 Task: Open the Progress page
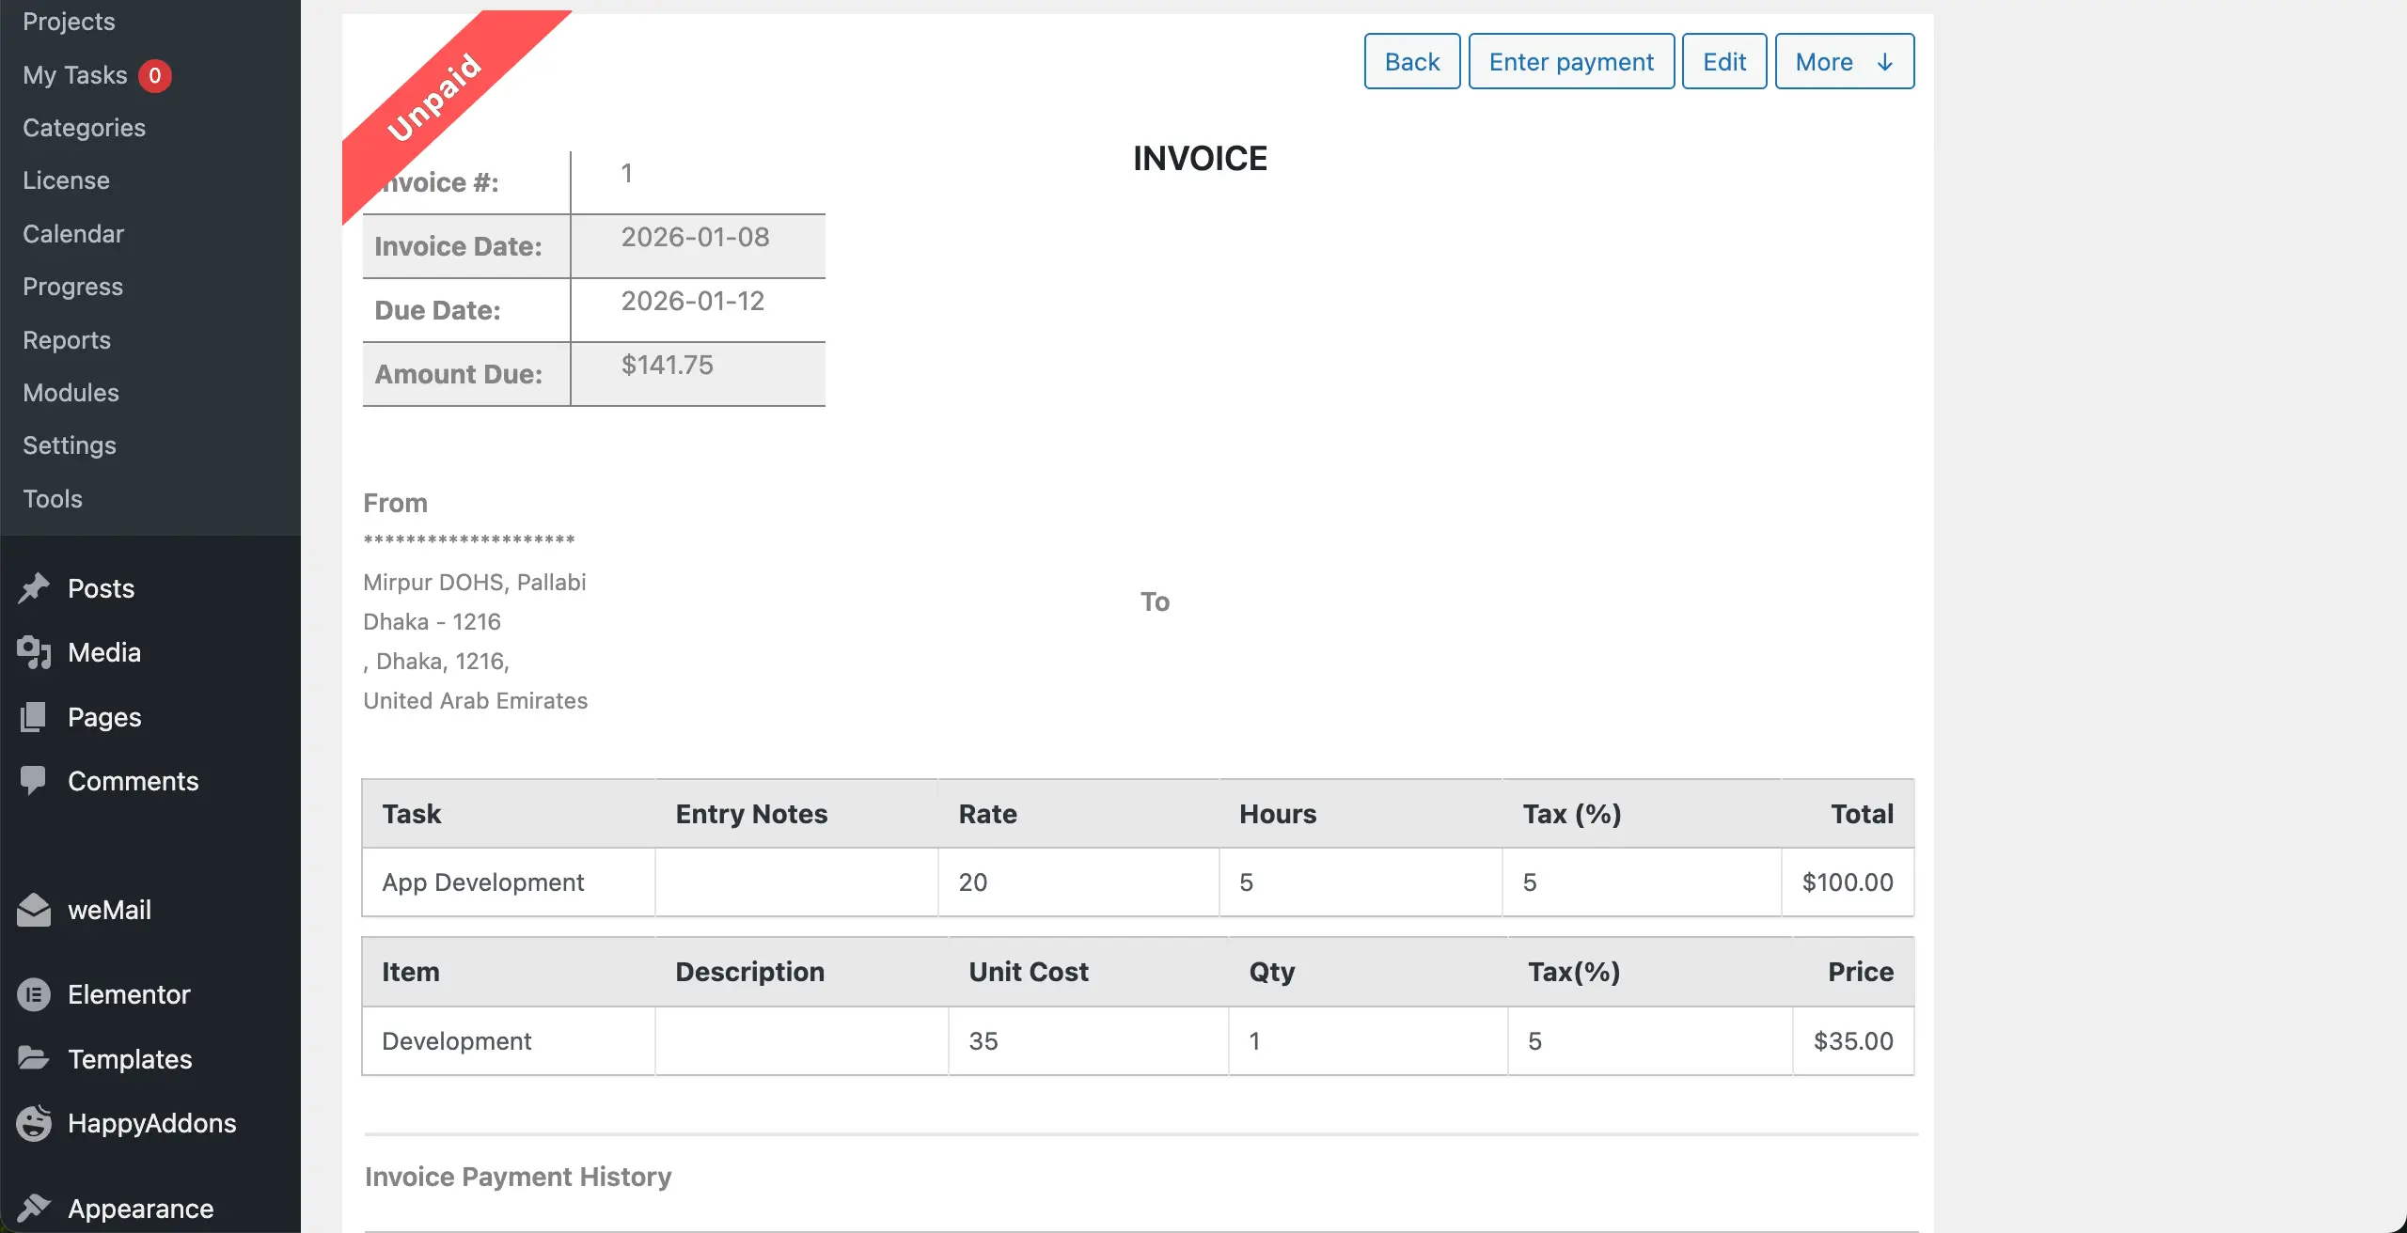pyautogui.click(x=72, y=286)
